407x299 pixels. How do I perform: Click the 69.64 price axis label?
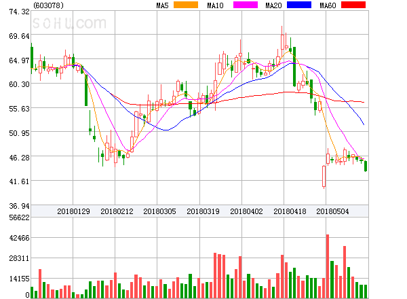tap(19, 36)
